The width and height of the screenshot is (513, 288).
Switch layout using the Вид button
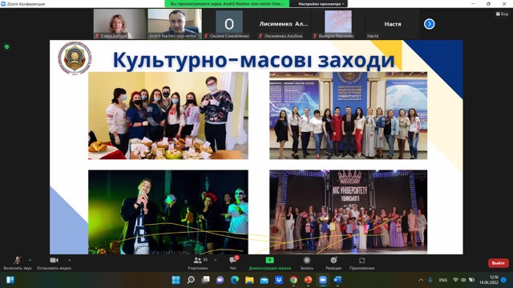pyautogui.click(x=502, y=14)
